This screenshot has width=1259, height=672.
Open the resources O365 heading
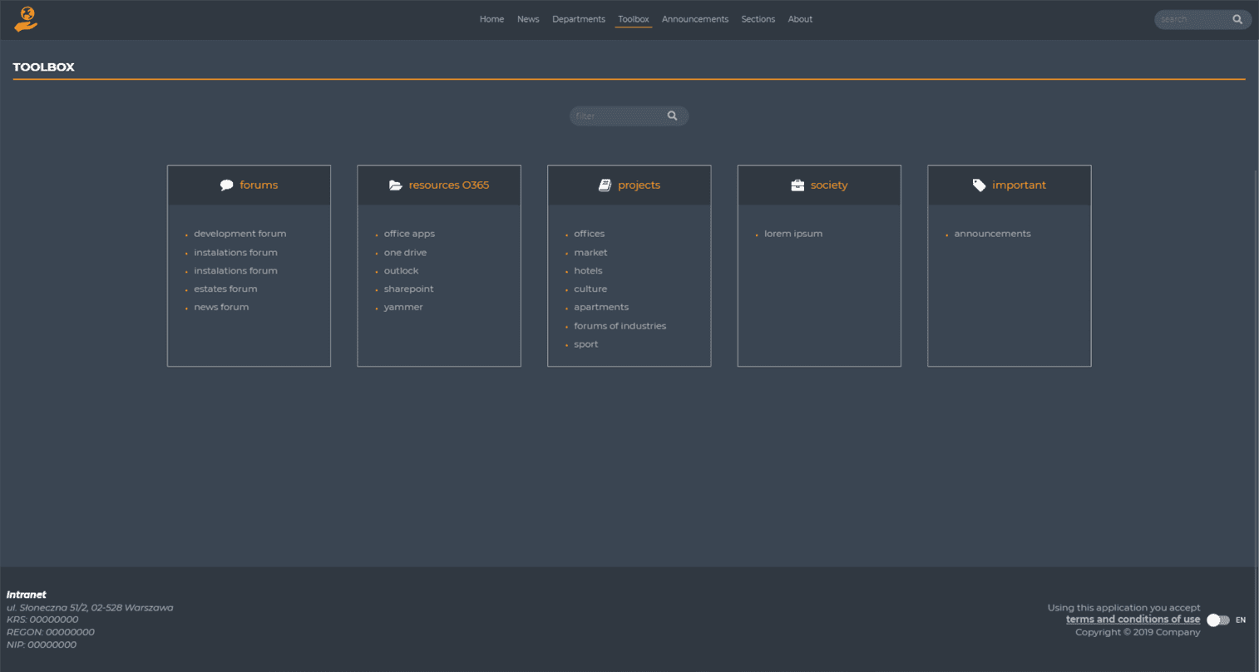coord(449,185)
